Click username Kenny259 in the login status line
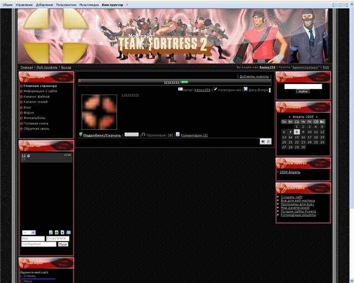 tap(267, 67)
